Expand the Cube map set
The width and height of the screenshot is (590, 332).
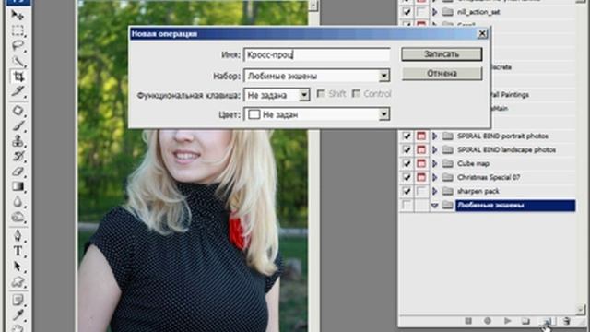tap(435, 164)
